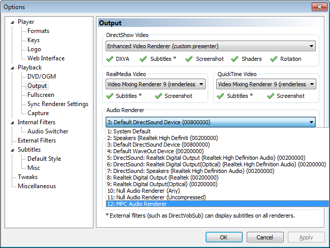Open the Default Style page
The width and height of the screenshot is (330, 248).
(x=44, y=159)
